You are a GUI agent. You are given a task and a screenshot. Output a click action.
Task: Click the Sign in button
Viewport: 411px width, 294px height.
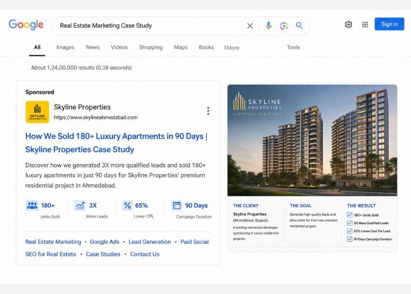coord(389,24)
